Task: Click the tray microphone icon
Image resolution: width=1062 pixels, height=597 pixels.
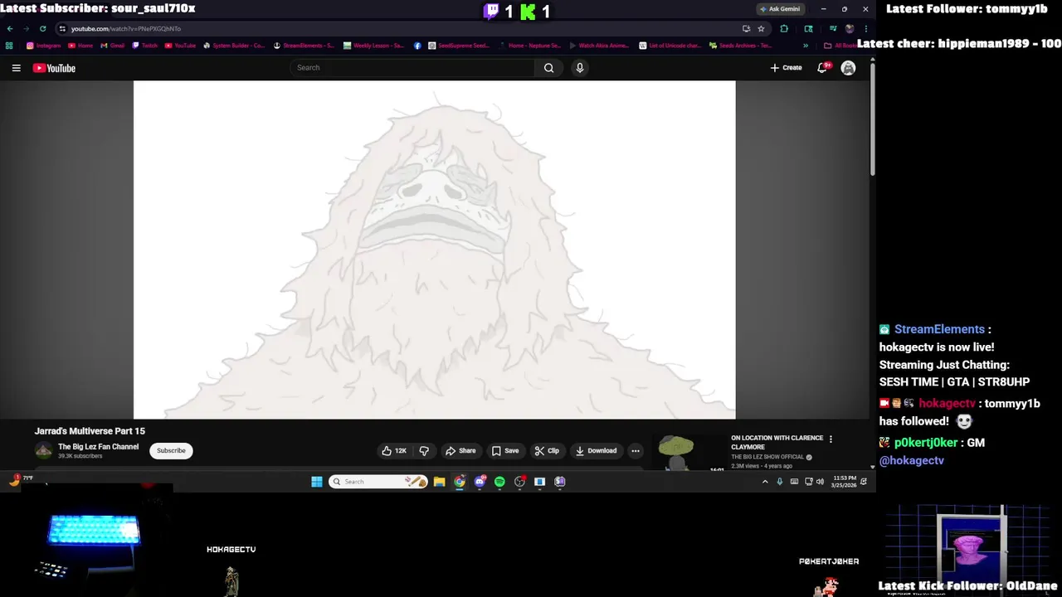Action: (779, 482)
